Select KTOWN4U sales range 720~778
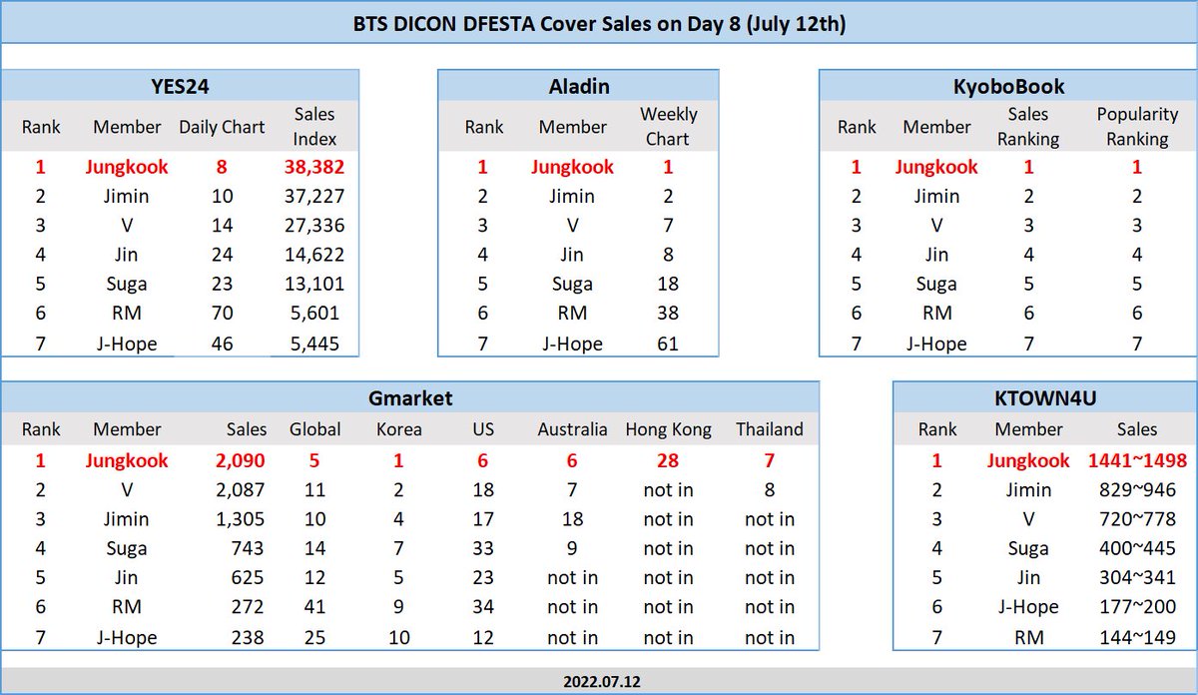 click(x=1137, y=519)
